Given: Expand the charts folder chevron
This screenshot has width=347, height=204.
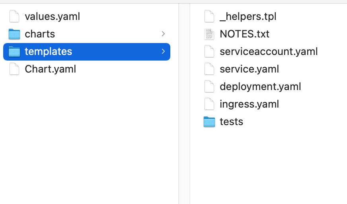Looking at the screenshot, I should pyautogui.click(x=163, y=34).
